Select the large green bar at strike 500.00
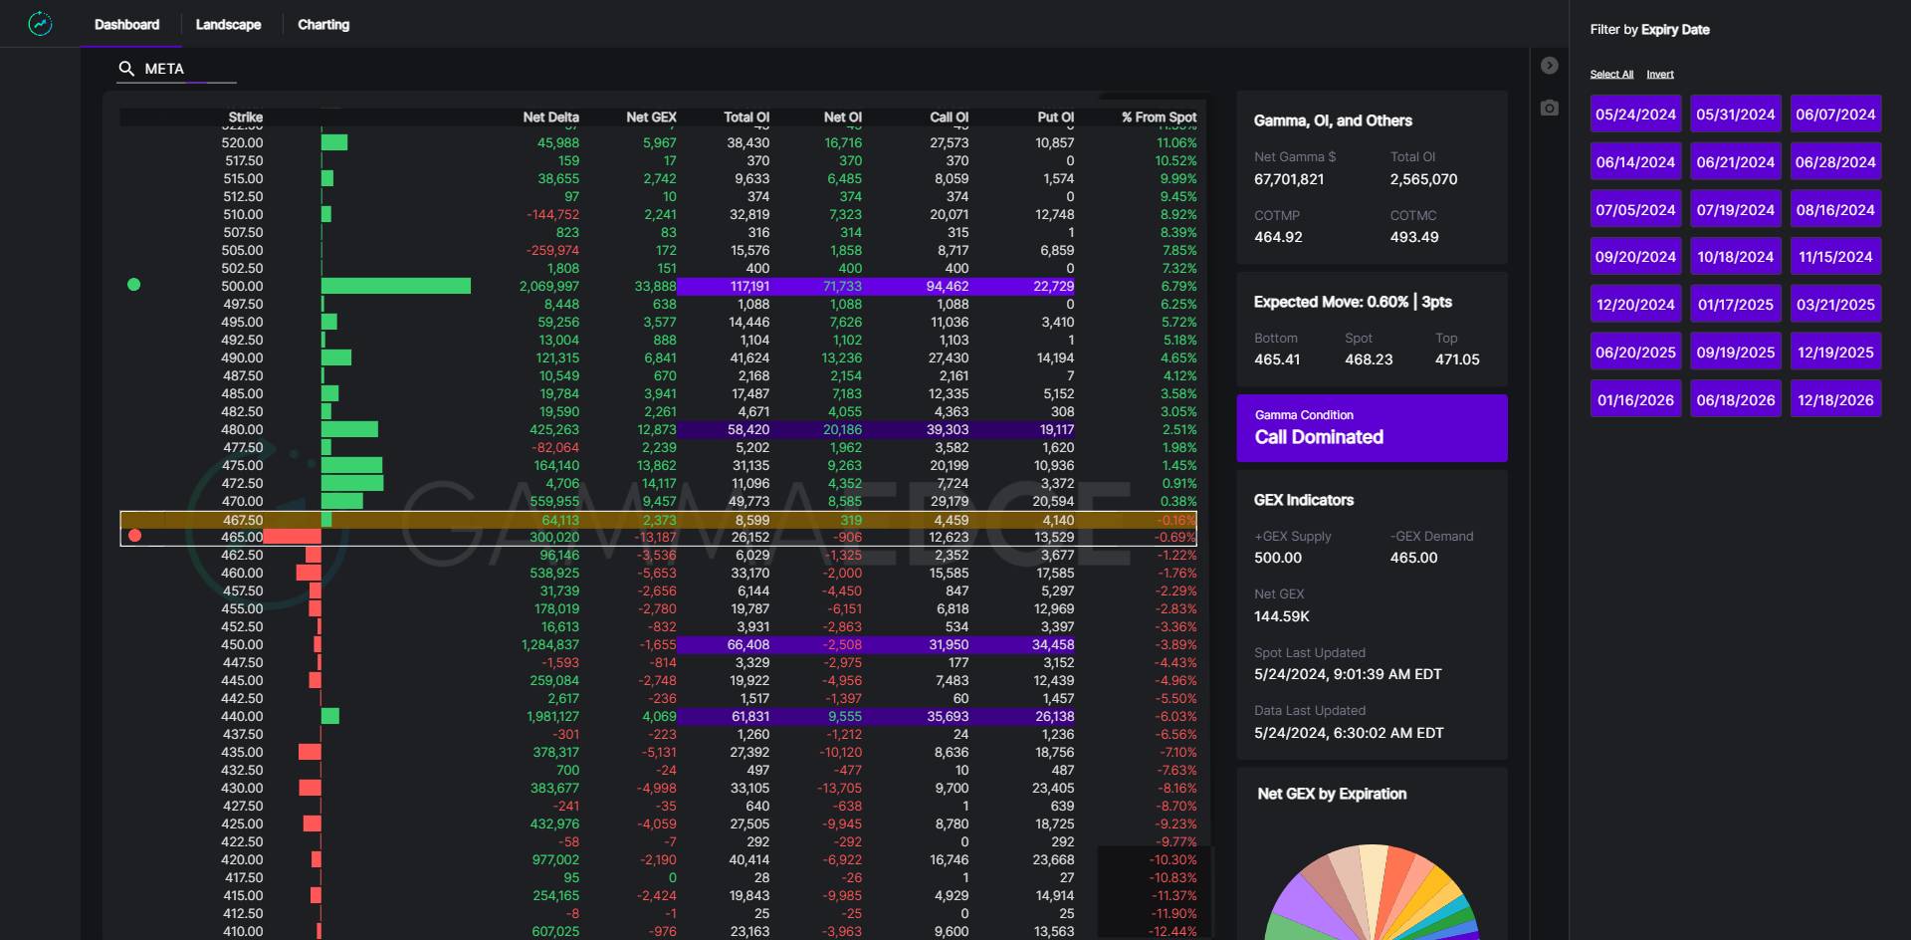The width and height of the screenshot is (1911, 940). point(395,286)
